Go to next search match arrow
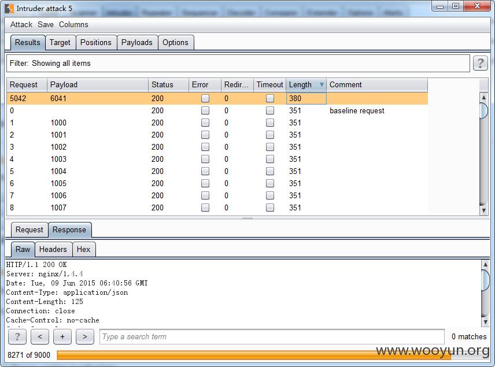This screenshot has width=495, height=367. (x=85, y=337)
